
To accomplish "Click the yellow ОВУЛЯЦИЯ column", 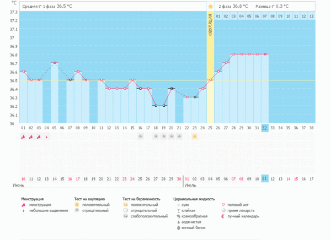I will [x=210, y=66].
